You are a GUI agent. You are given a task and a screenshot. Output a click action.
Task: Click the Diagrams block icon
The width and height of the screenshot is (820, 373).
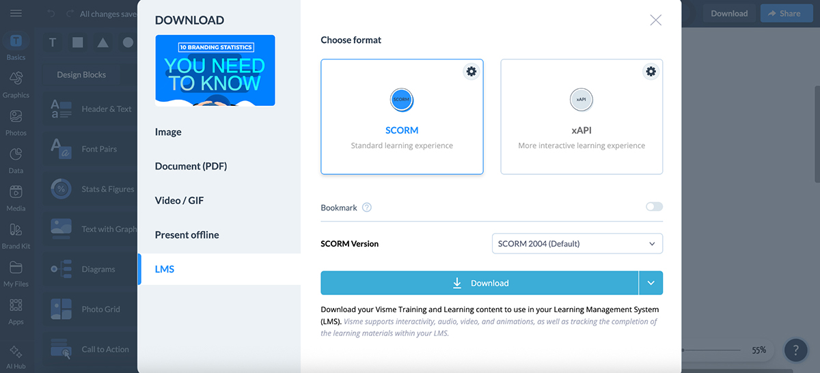[61, 269]
